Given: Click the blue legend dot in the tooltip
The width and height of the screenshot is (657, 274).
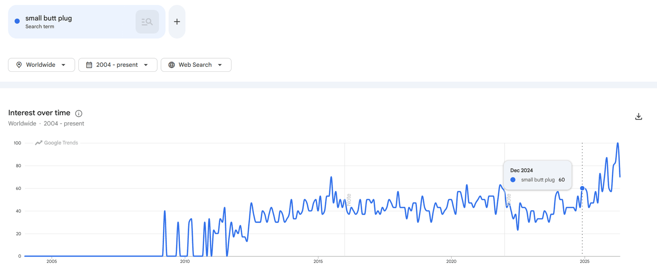Looking at the screenshot, I should pyautogui.click(x=513, y=180).
